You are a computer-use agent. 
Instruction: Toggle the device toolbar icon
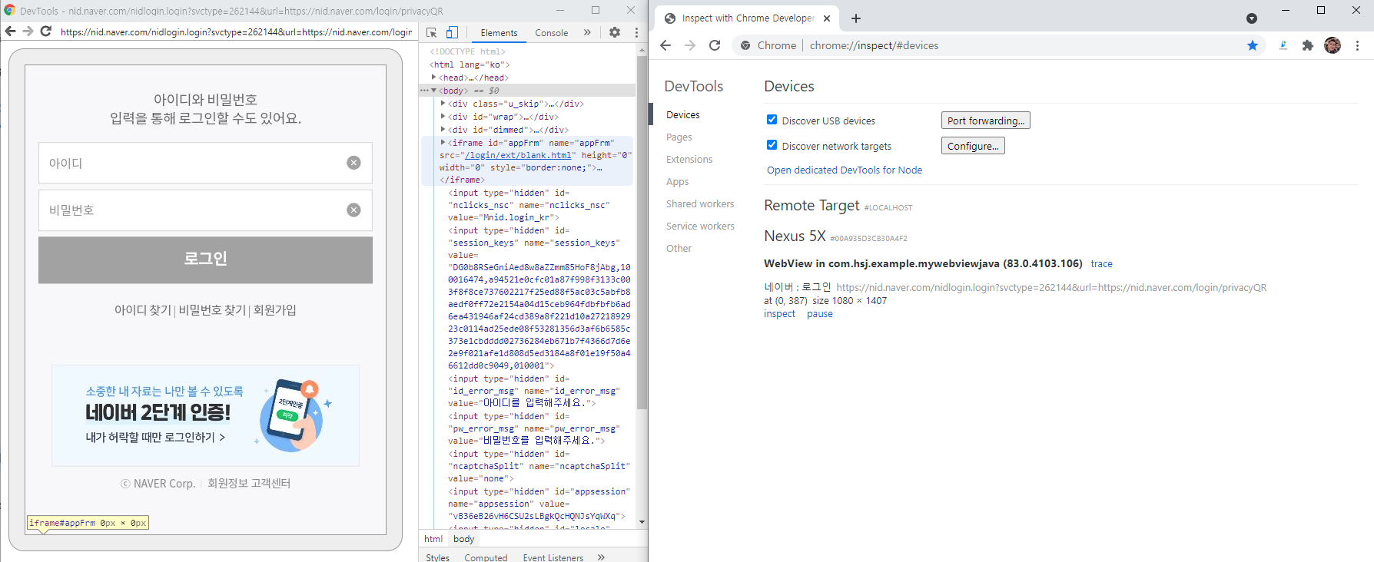[452, 32]
